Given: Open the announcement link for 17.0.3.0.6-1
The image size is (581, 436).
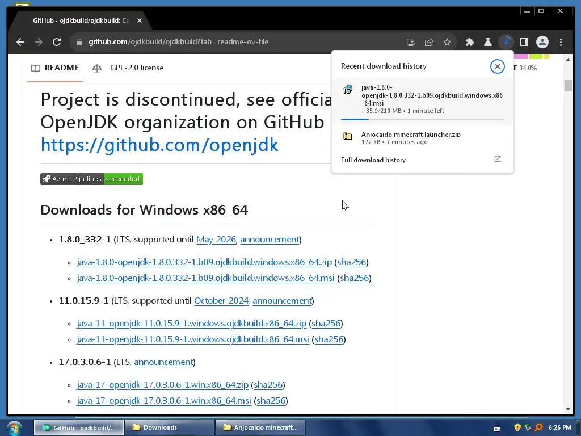Looking at the screenshot, I should point(163,362).
